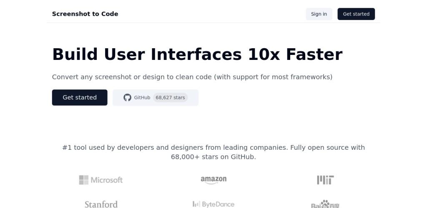This screenshot has height=208, width=427.
Task: Click the 68,627 stars badge
Action: coord(170,97)
